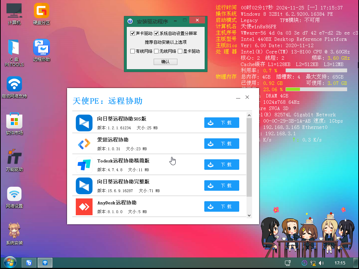Launch the 硬盘分区 desktop icon

tap(42, 14)
